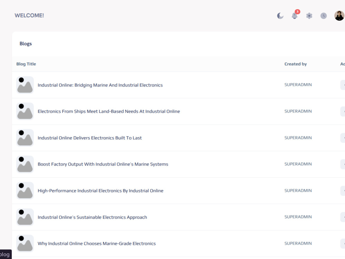This screenshot has height=259, width=345.
Task: Click the action button on the top blog row
Action: coord(343,84)
